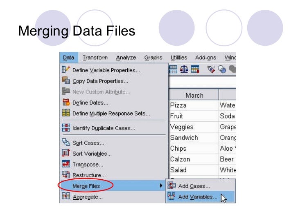
Task: Select the Pizza data cell
Action: click(194, 105)
